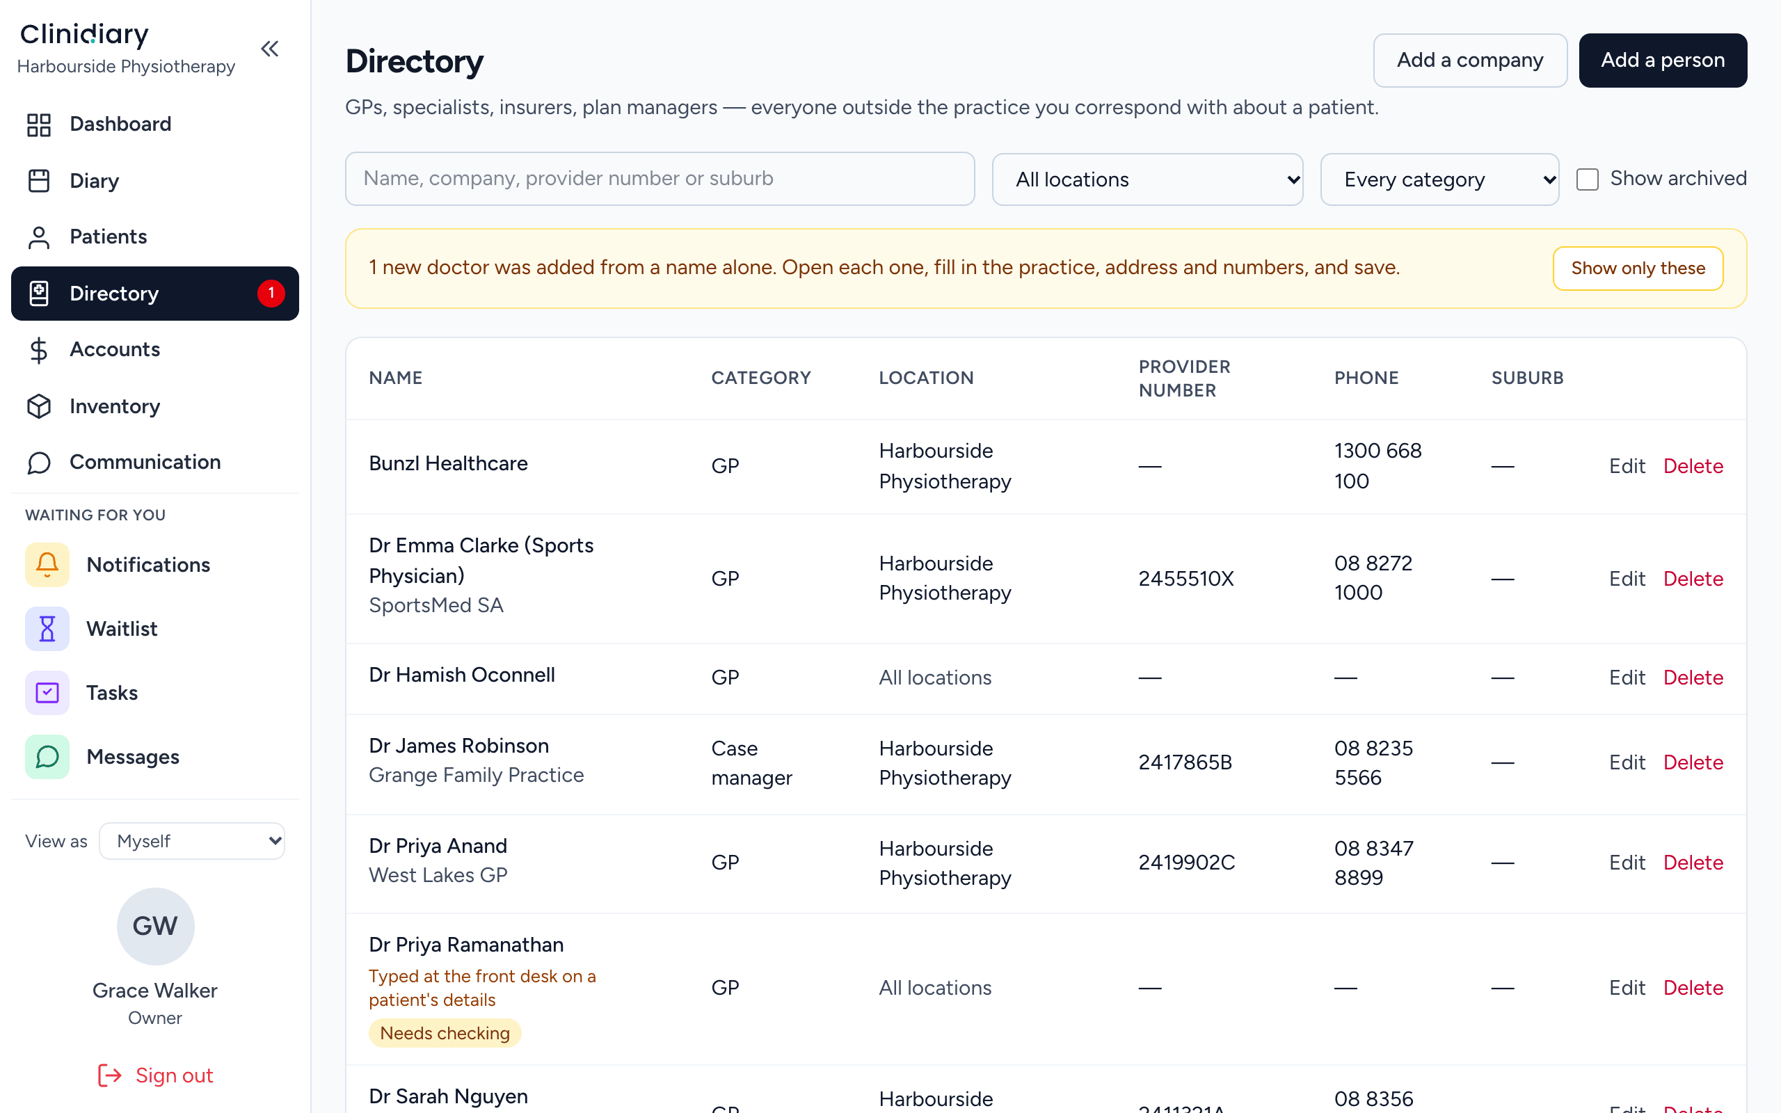
Task: Edit the Dr Priya Ramanathan entry
Action: click(x=1627, y=988)
